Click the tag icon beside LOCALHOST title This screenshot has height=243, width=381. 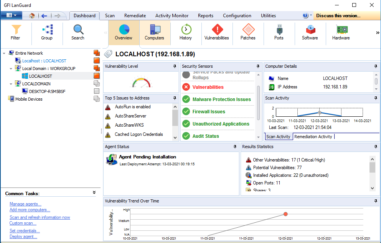(x=108, y=54)
